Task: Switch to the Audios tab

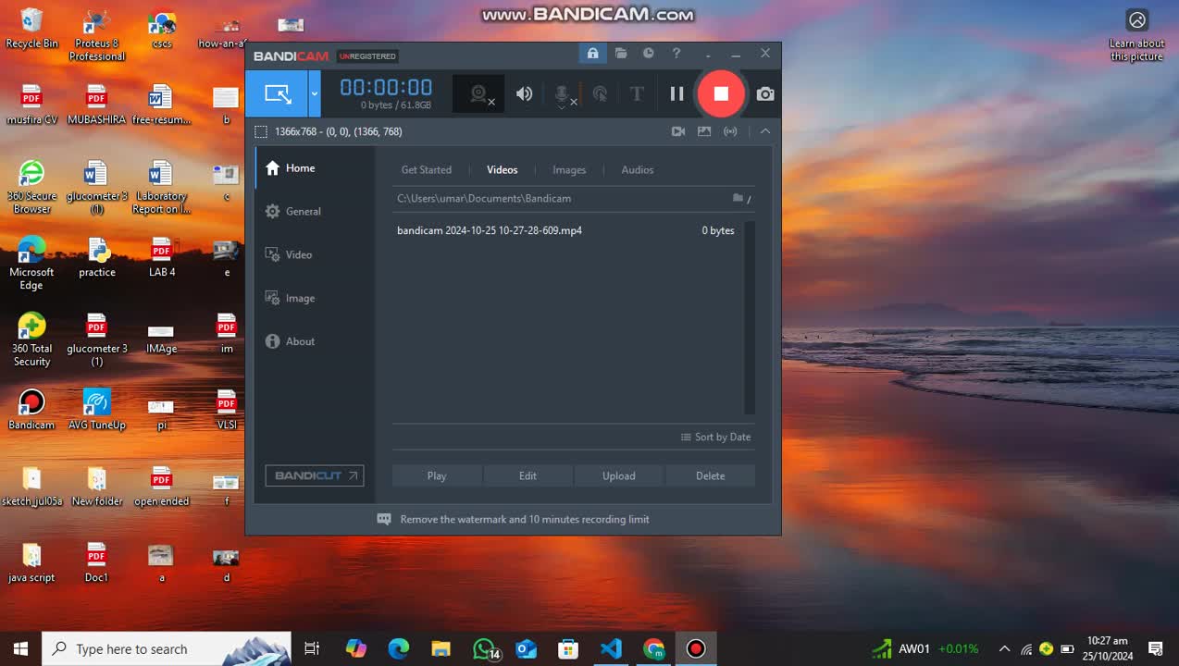Action: pyautogui.click(x=638, y=170)
